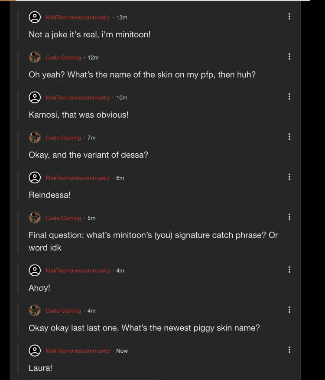
Task: Open the overflow menu on the 'Reindessa!' comment
Action: (289, 177)
